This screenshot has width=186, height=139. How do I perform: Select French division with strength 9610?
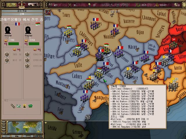coord(12,61)
